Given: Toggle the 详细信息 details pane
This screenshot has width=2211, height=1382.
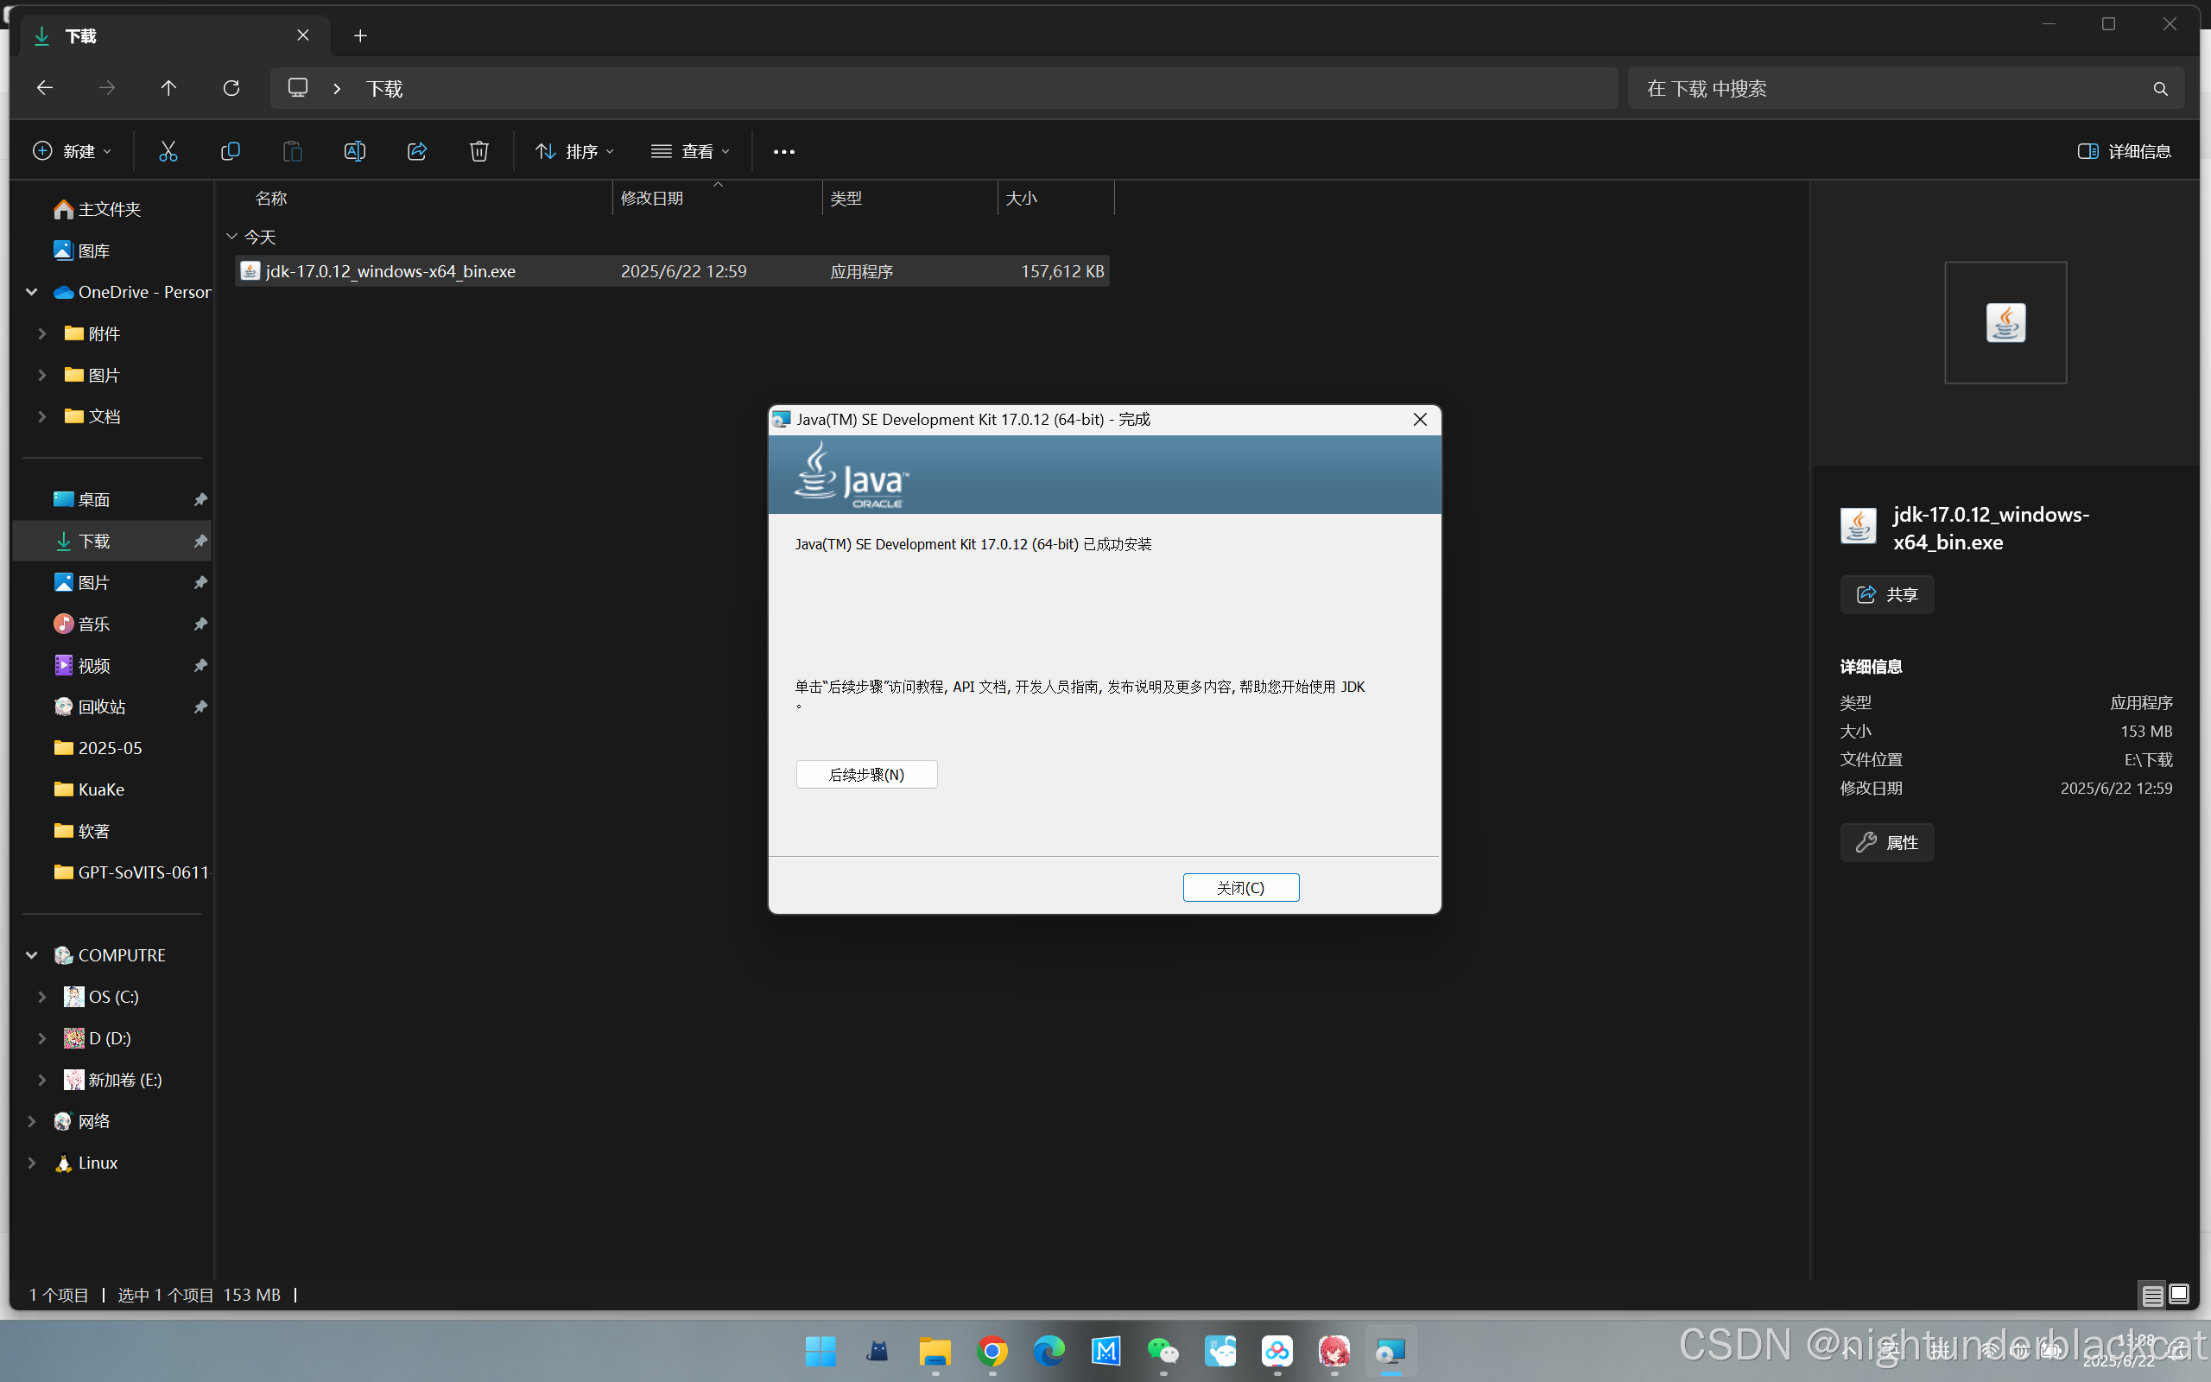Looking at the screenshot, I should [x=2125, y=151].
